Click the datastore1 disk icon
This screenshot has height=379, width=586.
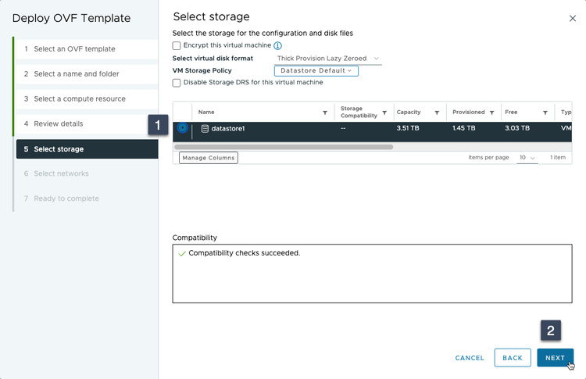205,128
